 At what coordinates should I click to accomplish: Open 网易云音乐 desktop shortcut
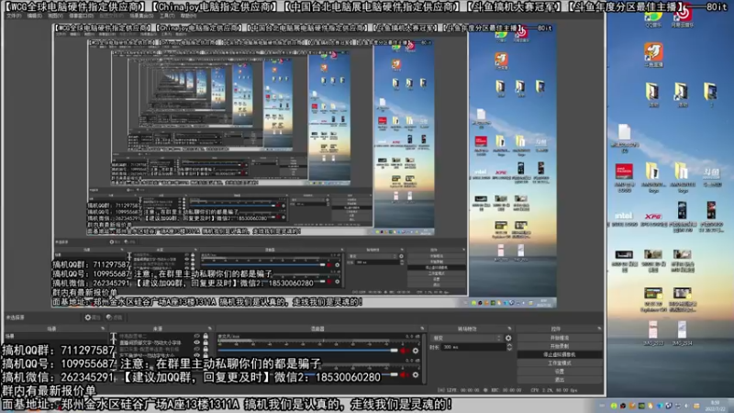(x=683, y=17)
